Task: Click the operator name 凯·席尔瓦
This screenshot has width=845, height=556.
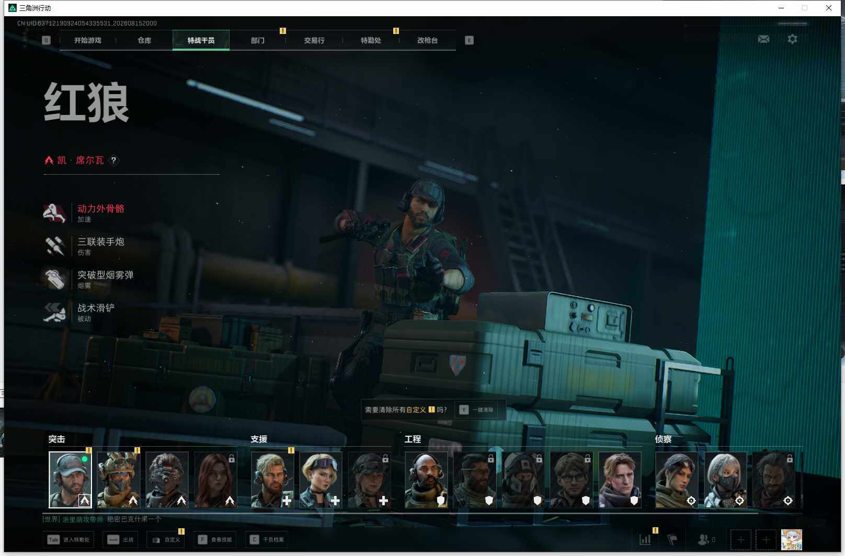Action: click(x=81, y=160)
